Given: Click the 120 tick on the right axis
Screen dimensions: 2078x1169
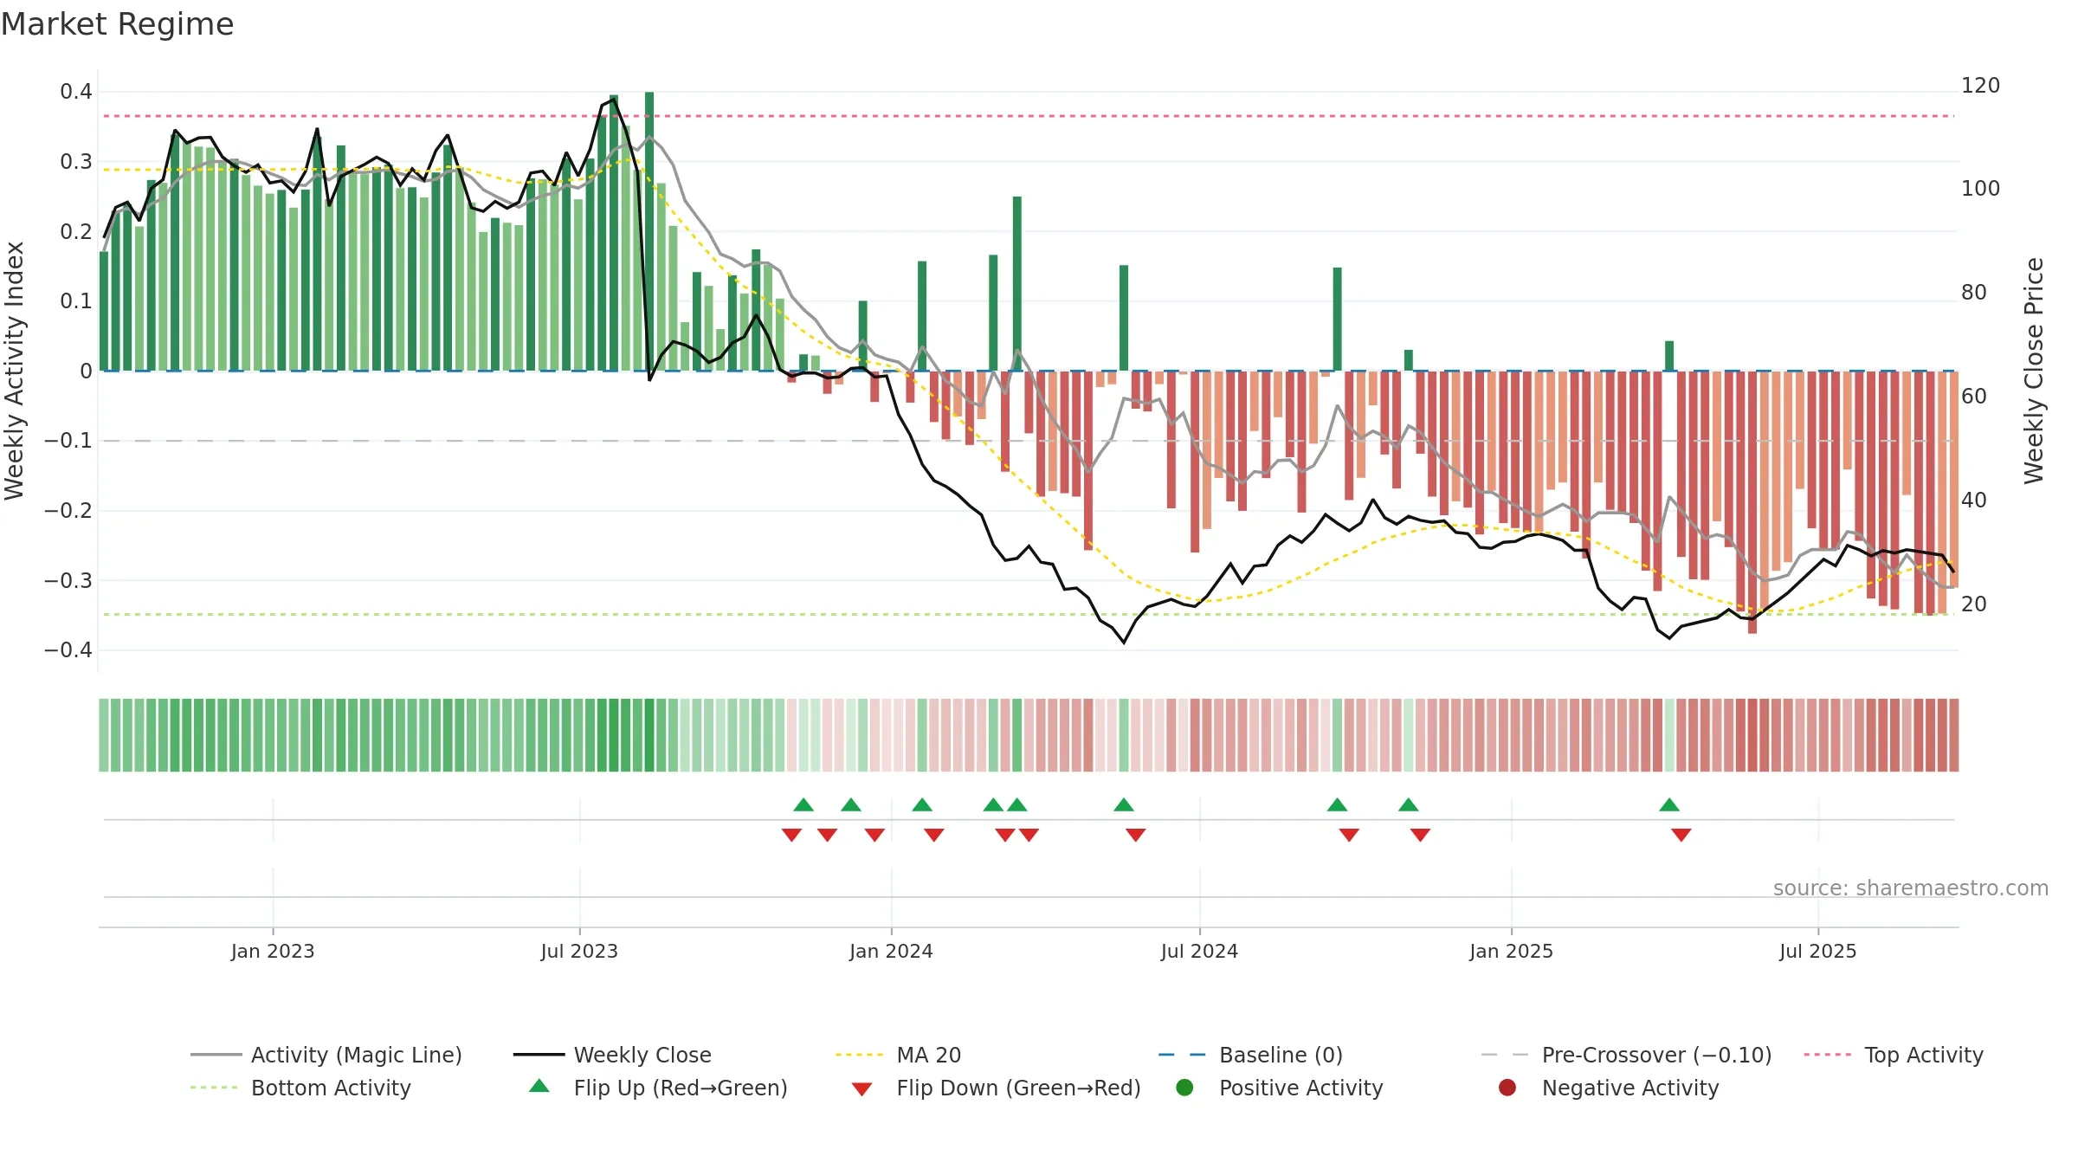Looking at the screenshot, I should 1981,86.
